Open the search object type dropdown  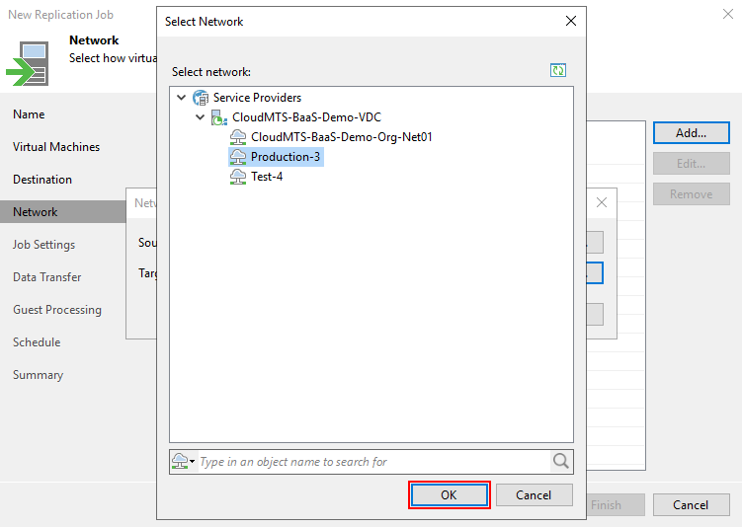coord(183,461)
